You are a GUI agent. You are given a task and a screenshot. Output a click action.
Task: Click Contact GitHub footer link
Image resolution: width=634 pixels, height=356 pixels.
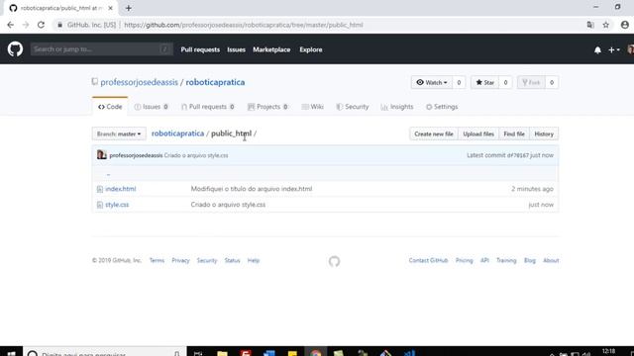pyautogui.click(x=428, y=261)
